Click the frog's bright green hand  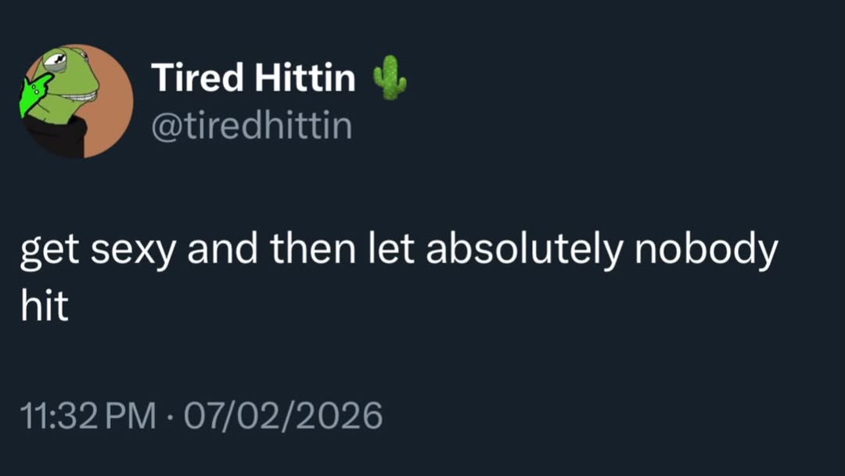34,96
